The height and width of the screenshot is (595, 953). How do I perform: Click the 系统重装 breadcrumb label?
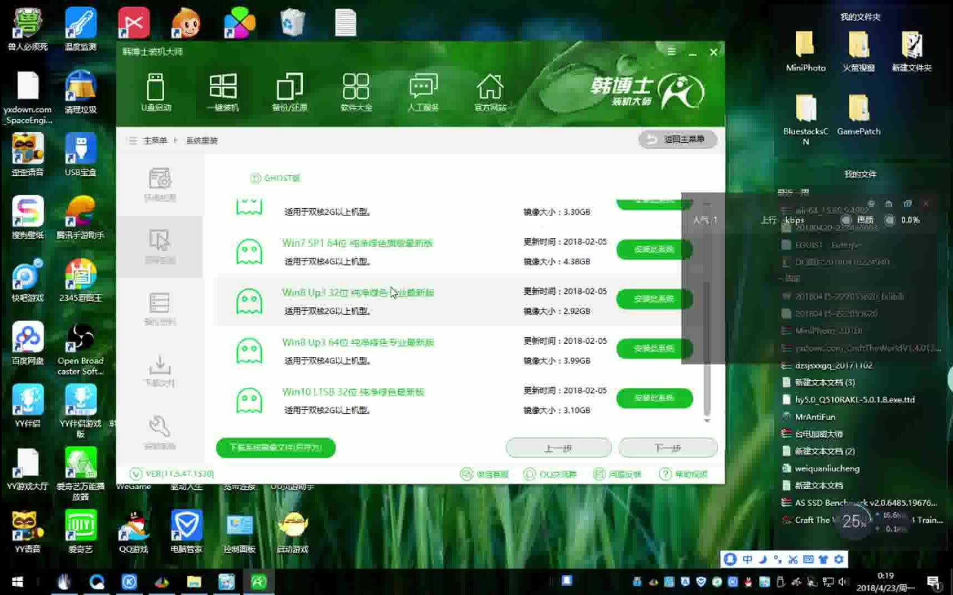[x=201, y=140]
